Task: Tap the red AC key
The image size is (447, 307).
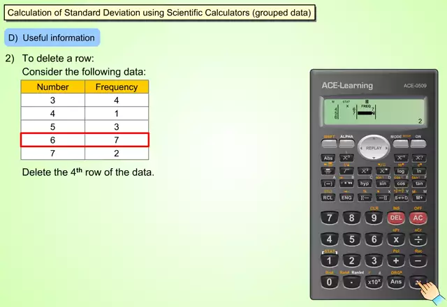Action: click(418, 218)
